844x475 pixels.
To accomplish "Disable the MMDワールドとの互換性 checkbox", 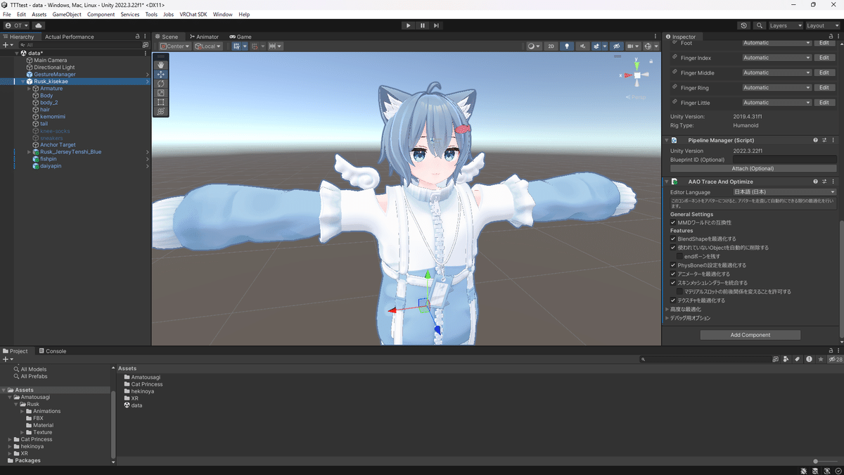I will click(x=672, y=222).
